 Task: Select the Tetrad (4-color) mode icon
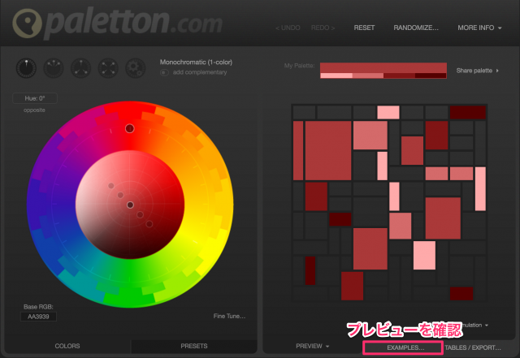pyautogui.click(x=108, y=68)
